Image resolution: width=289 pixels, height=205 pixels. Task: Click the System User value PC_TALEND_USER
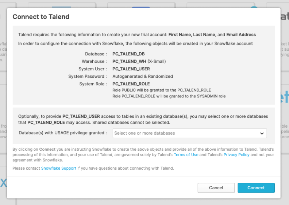click(131, 69)
